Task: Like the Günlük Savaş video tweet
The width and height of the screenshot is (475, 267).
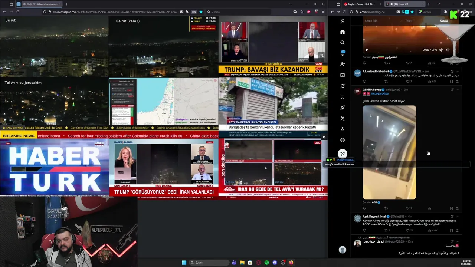Action: [408, 208]
